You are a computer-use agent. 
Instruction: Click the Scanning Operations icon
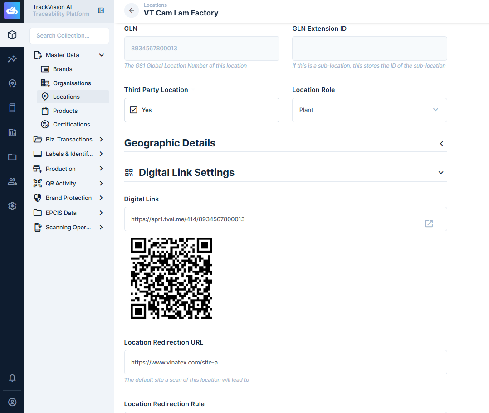(38, 227)
